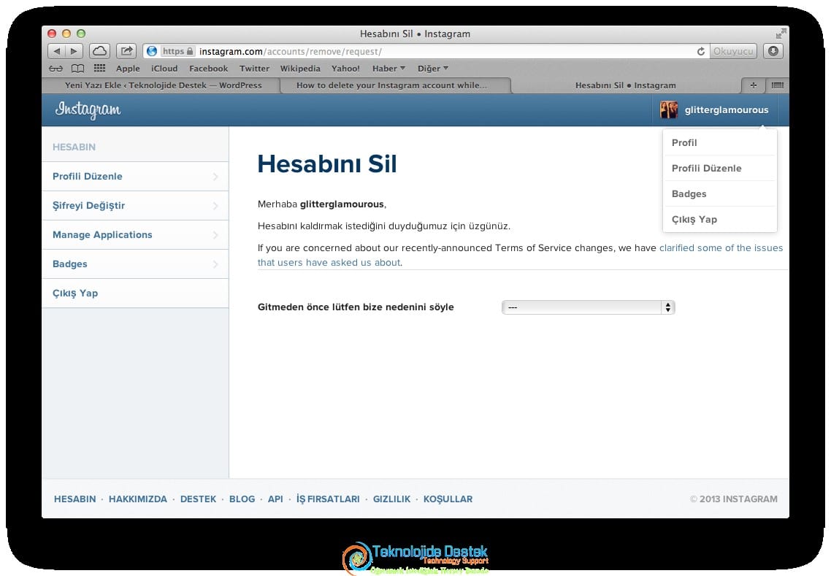Click the Safari back arrow button
The width and height of the screenshot is (831, 576).
click(x=56, y=51)
